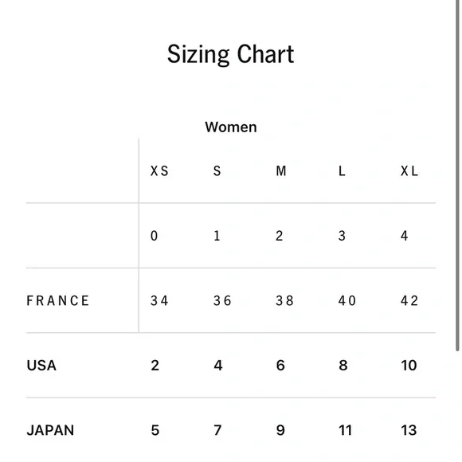Click the JAPAN row label
Screen dimensions: 462x462
pos(50,430)
